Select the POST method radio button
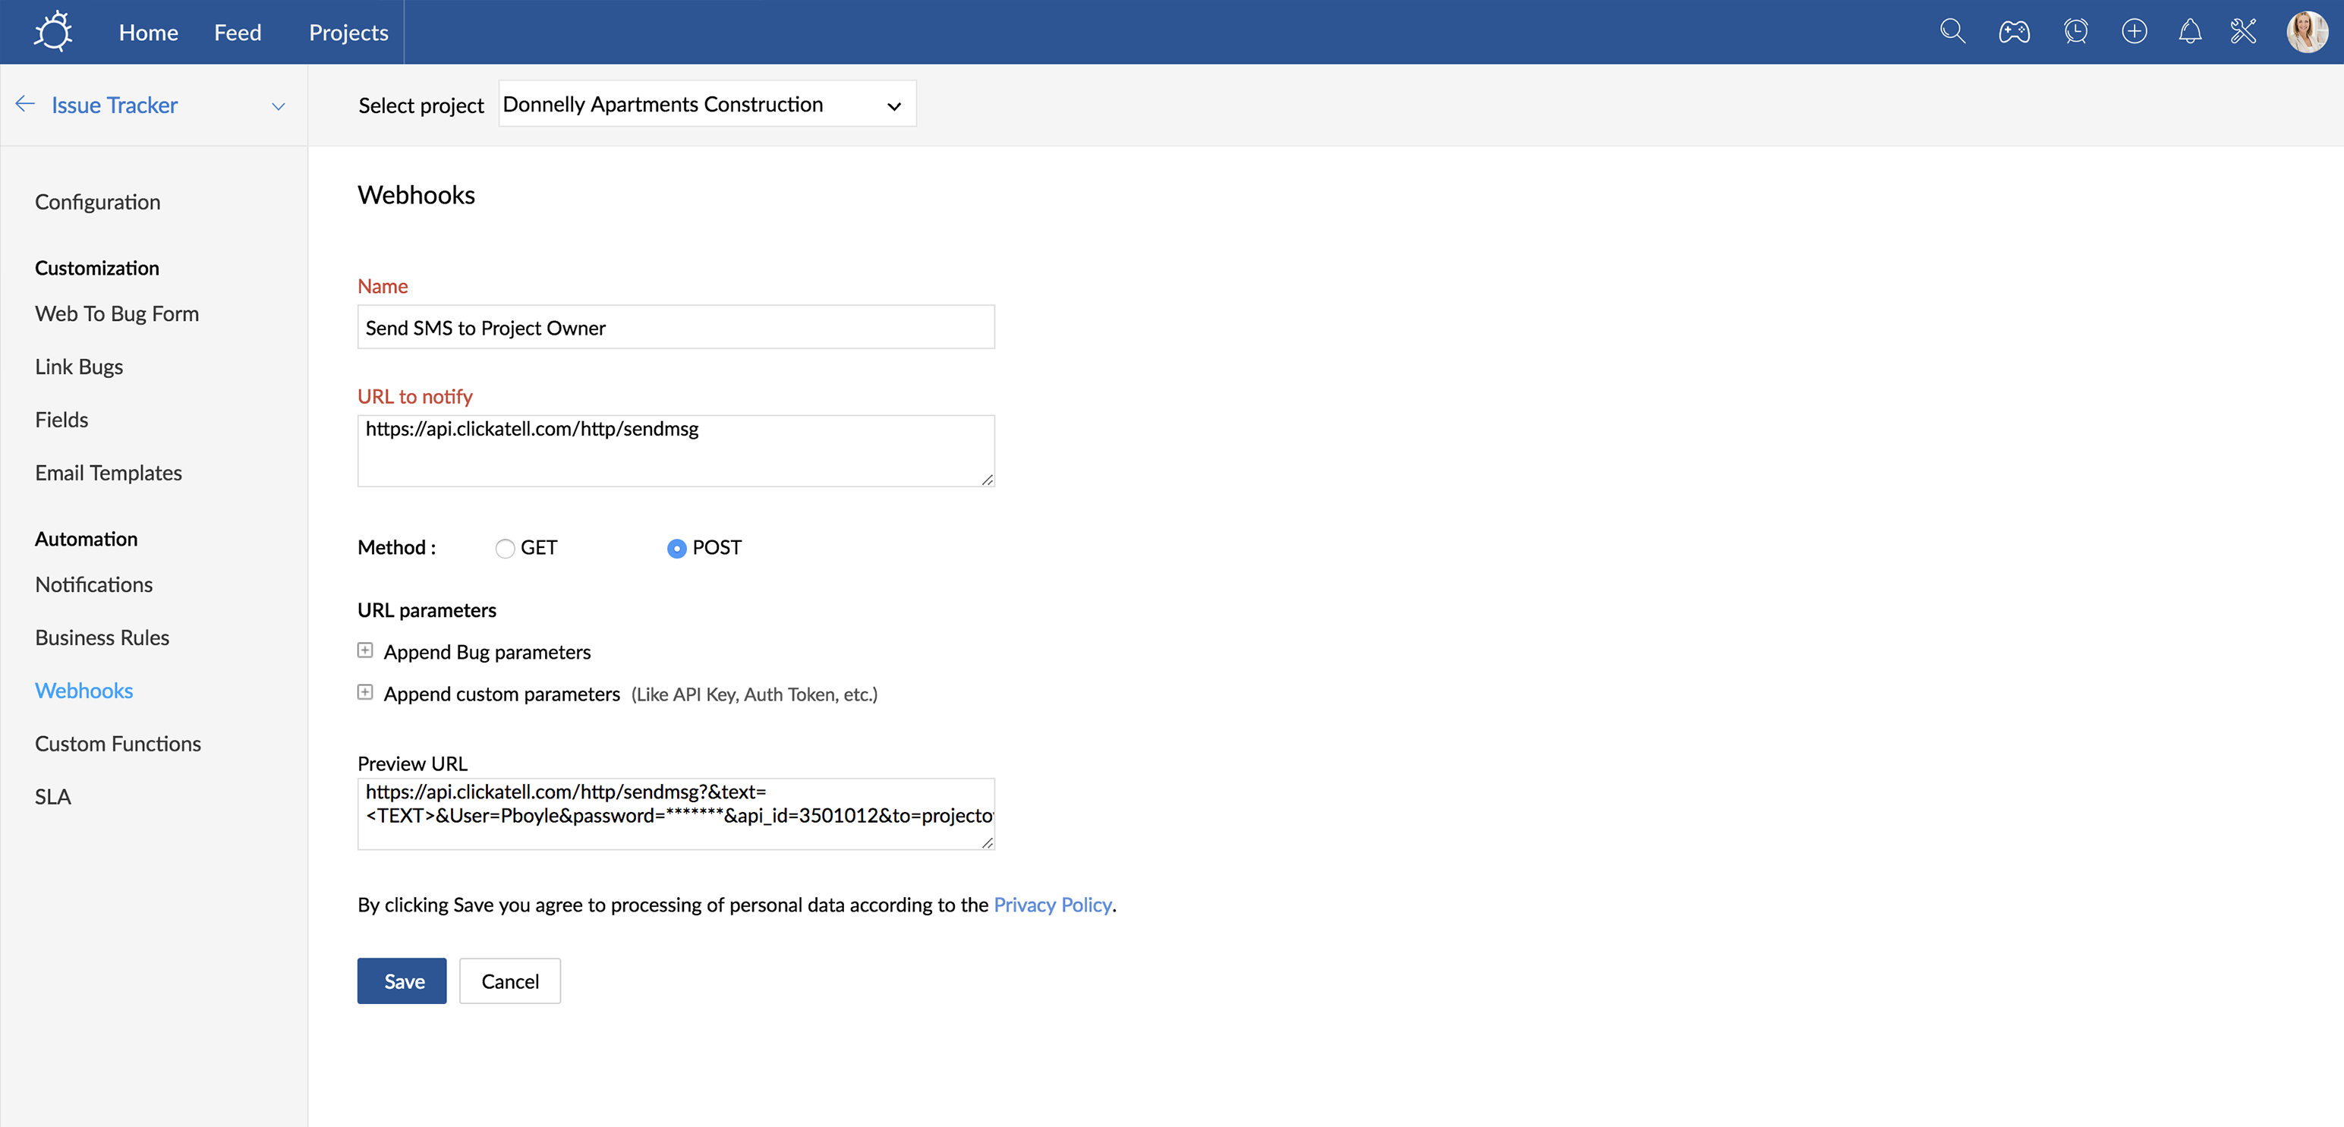The image size is (2344, 1127). [x=676, y=549]
